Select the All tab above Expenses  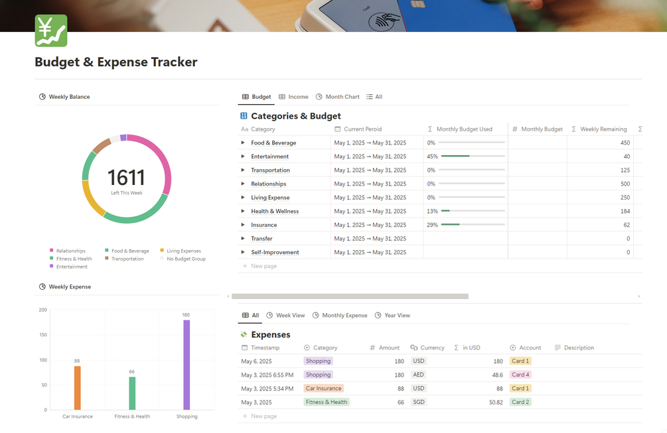point(251,315)
